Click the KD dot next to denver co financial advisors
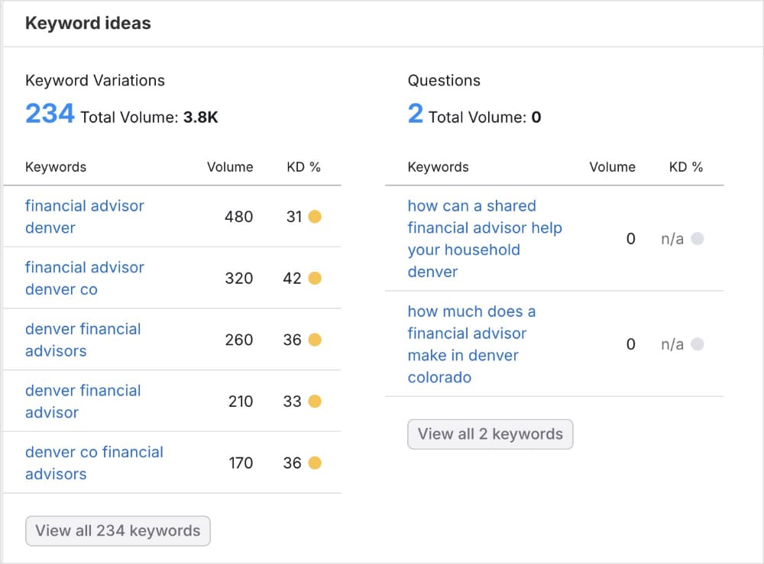The height and width of the screenshot is (564, 764). click(x=316, y=462)
